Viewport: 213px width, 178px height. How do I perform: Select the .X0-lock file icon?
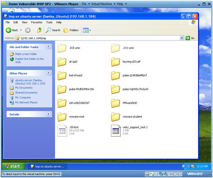62,131
